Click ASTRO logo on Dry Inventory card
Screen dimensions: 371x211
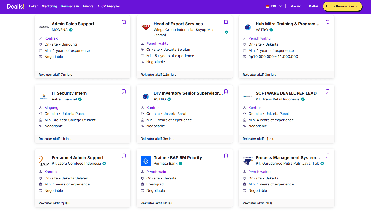click(146, 97)
